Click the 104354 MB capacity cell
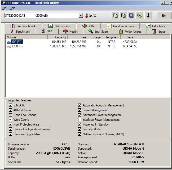This screenshot has width=172, height=170. click(x=59, y=42)
